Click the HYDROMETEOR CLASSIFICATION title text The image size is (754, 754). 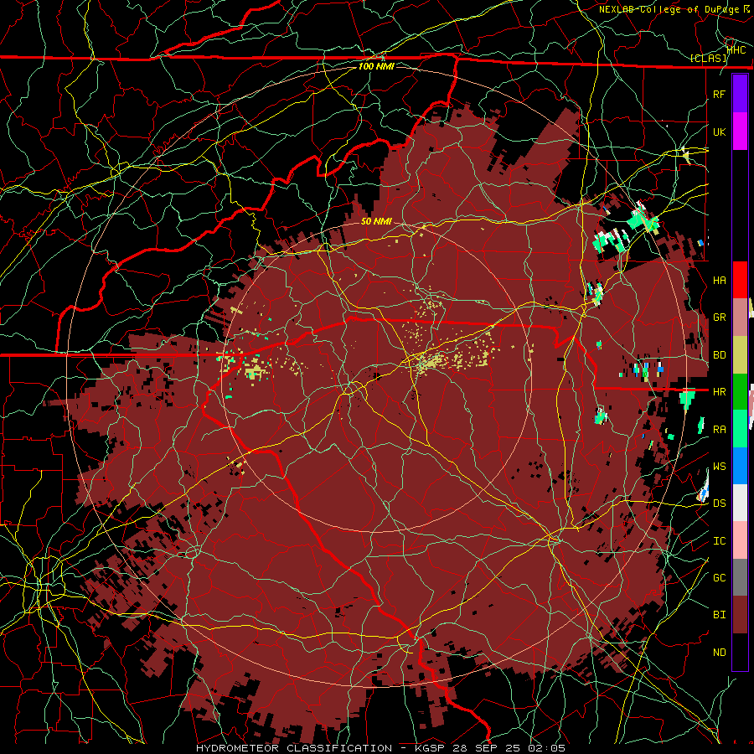(294, 748)
